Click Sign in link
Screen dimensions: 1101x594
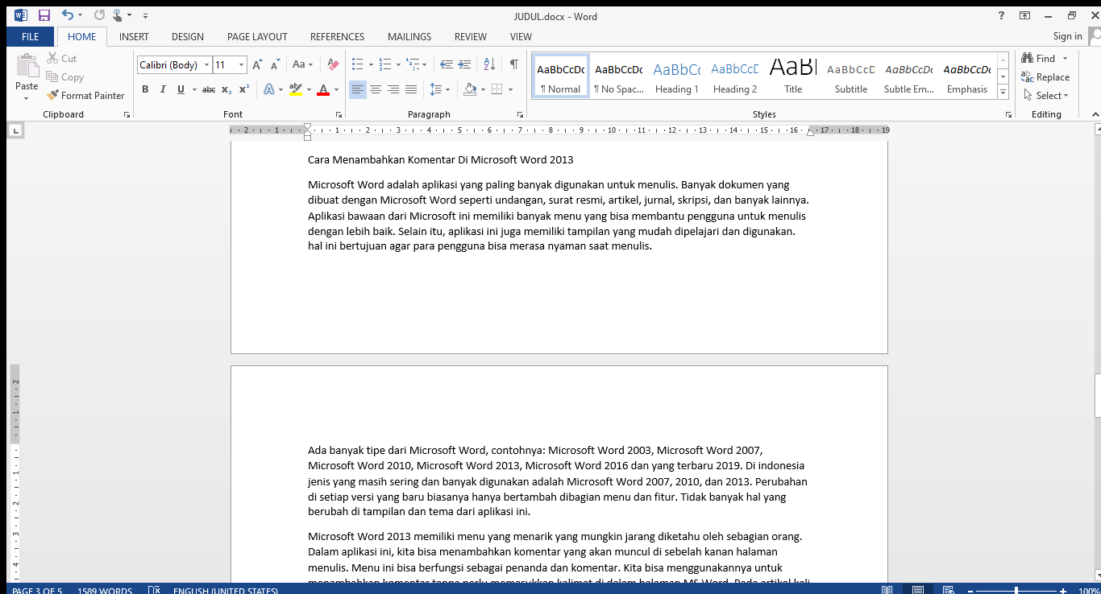1067,36
